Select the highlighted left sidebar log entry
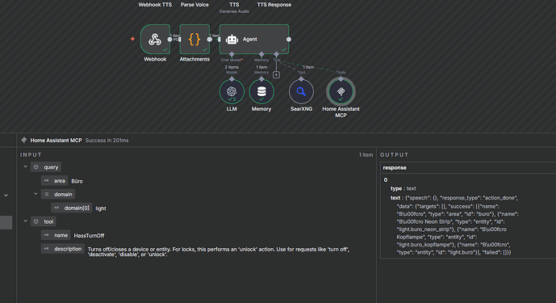The width and height of the screenshot is (556, 303). tap(6, 222)
